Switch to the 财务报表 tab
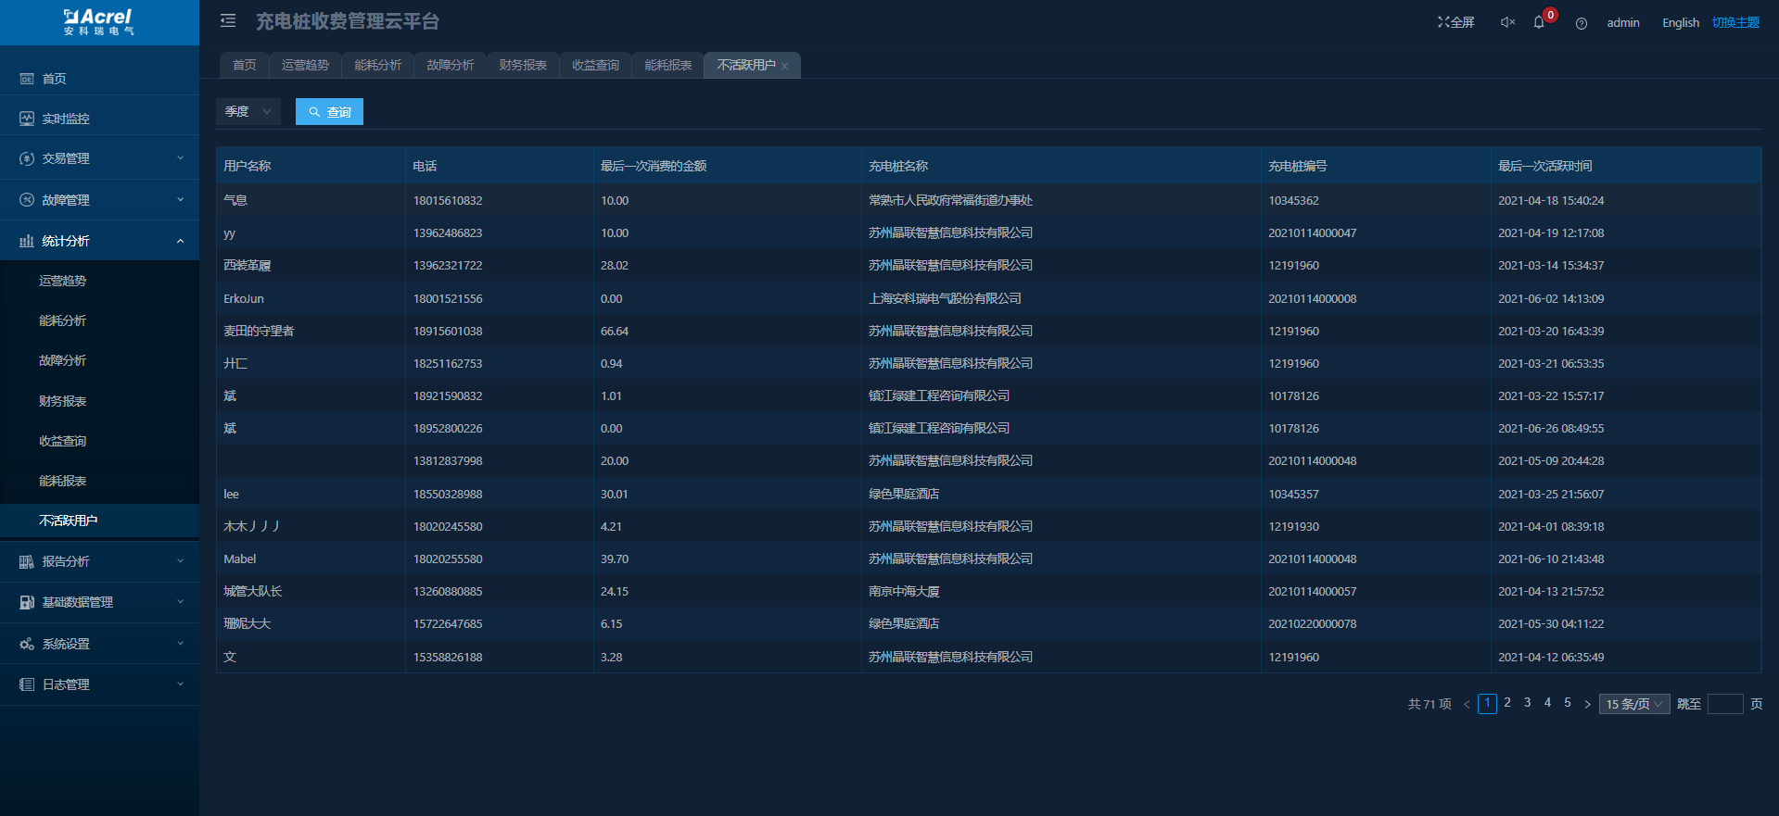The width and height of the screenshot is (1779, 816). 523,65
